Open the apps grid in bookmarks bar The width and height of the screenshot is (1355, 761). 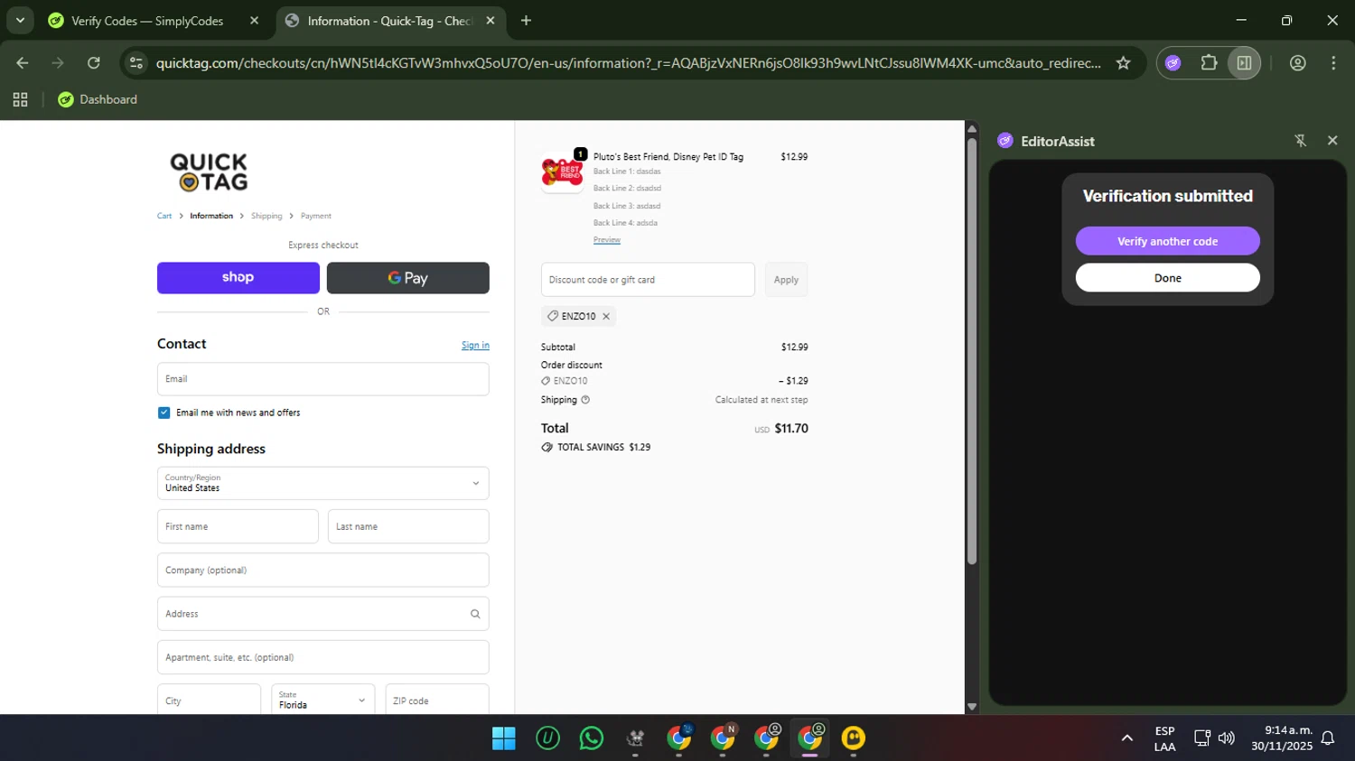(20, 99)
